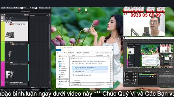Click the turntable picture on the Beat track
Image resolution: width=174 pixels, height=97 pixels.
click(x=10, y=35)
